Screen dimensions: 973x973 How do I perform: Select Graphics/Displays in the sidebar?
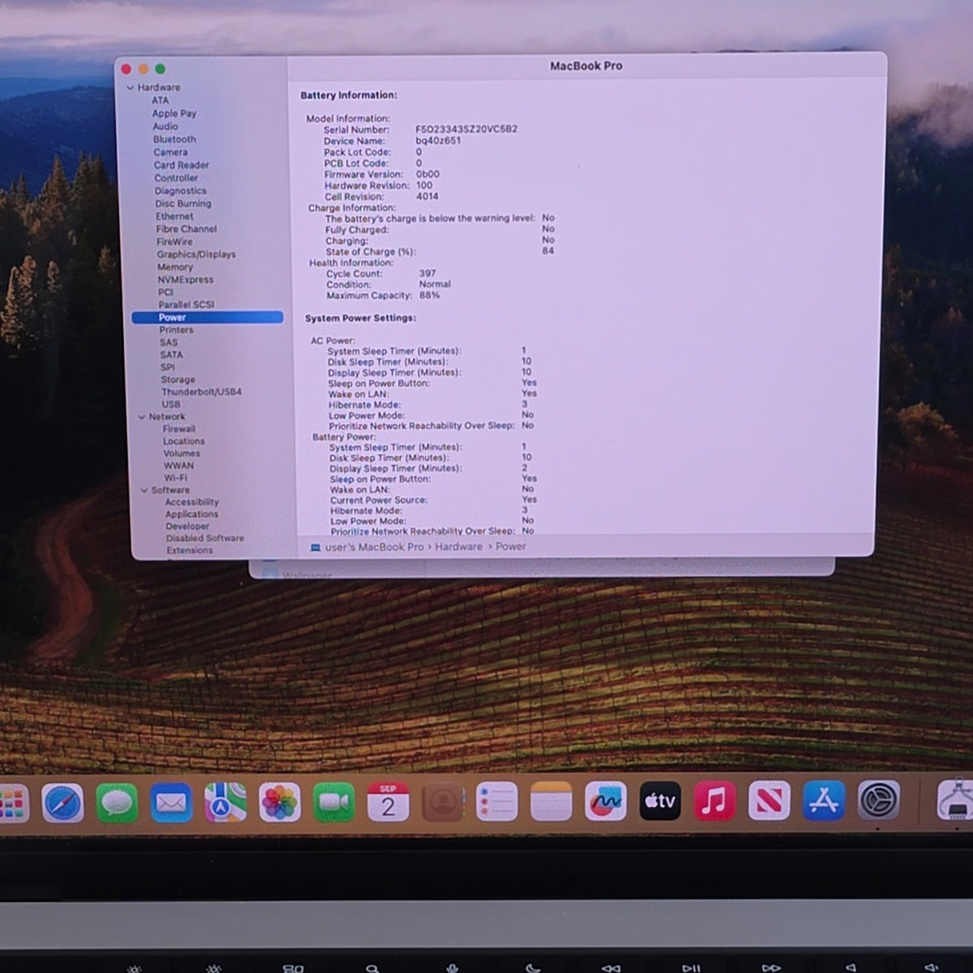coord(196,254)
